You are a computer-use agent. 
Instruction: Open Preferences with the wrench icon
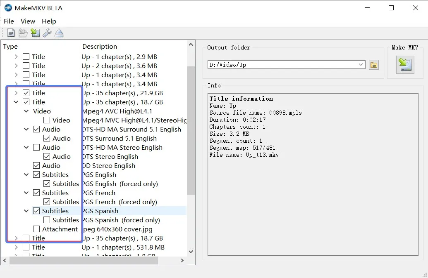tap(47, 33)
